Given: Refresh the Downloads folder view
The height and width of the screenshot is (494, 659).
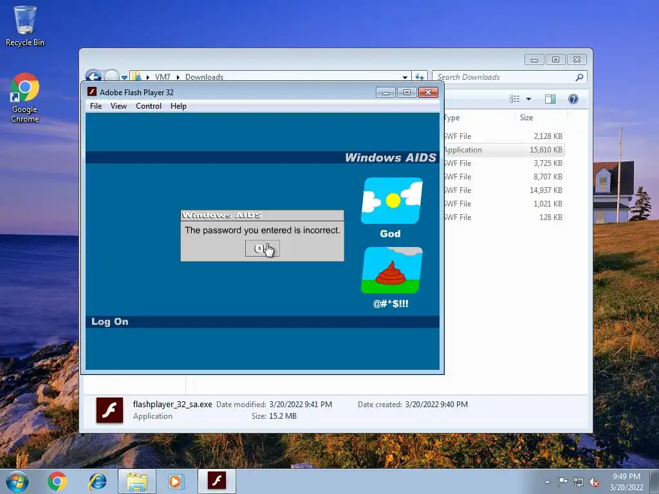Looking at the screenshot, I should (420, 77).
